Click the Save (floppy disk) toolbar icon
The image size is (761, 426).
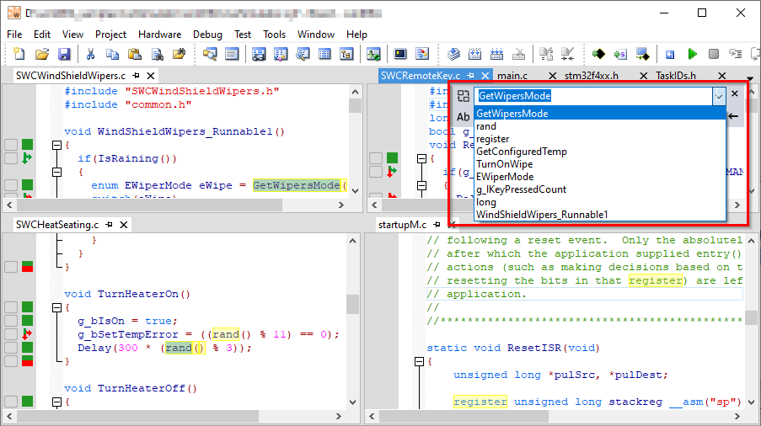[64, 55]
